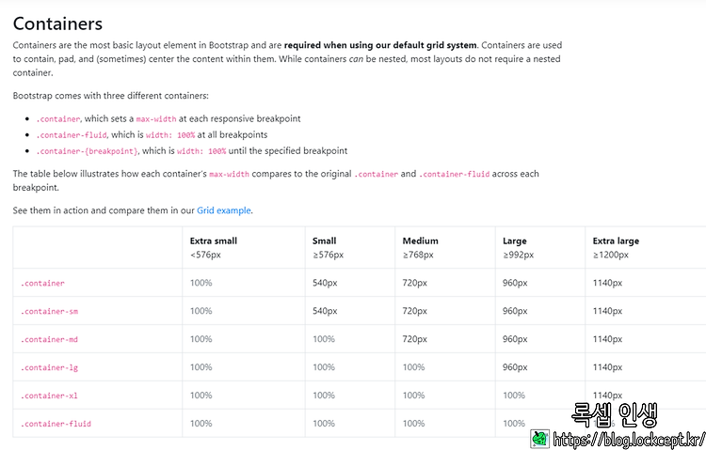This screenshot has height=450, width=706.
Task: Click the .container-fluid code in the bullet list
Action: click(x=72, y=135)
